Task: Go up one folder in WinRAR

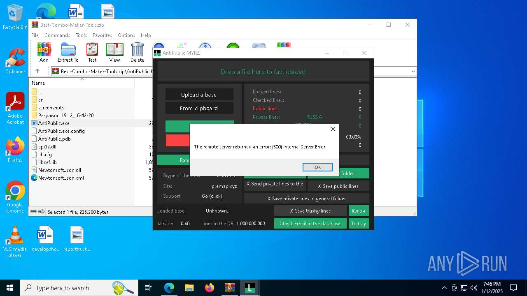Action: coord(37,71)
